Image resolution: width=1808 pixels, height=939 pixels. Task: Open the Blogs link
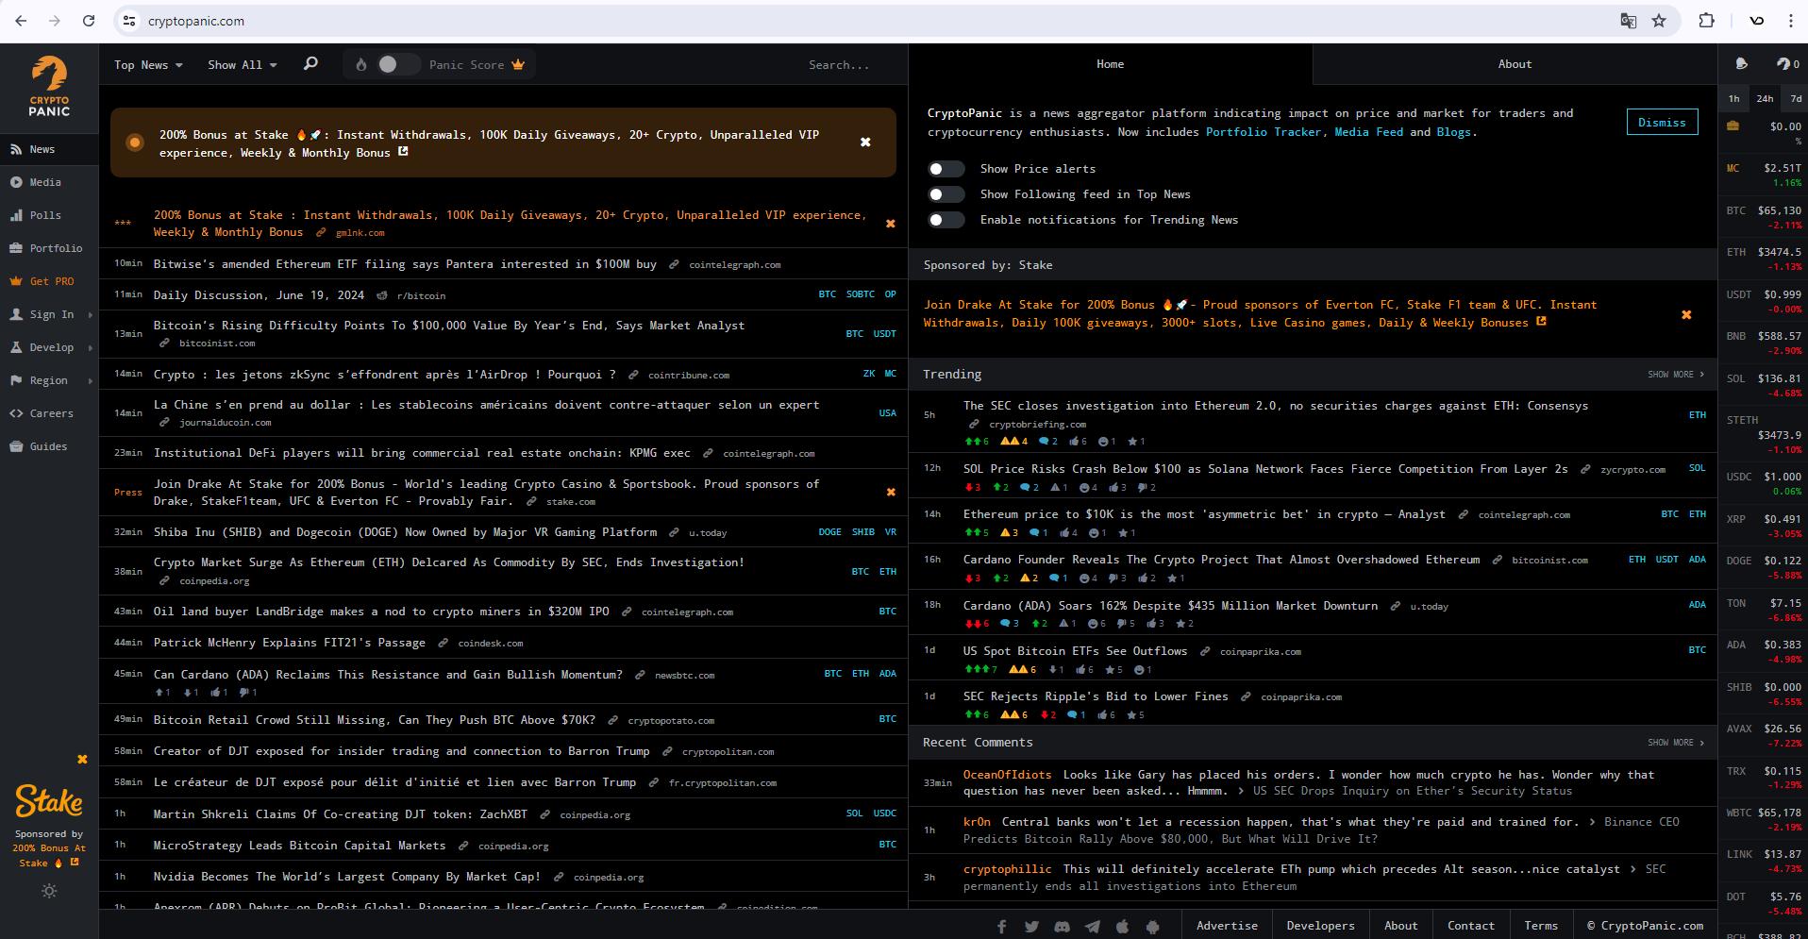pos(1453,132)
